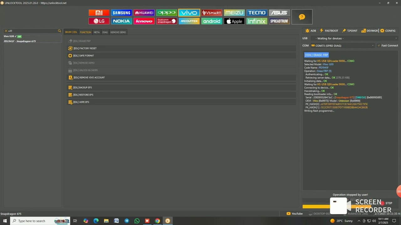Click into the model search field
The image size is (401, 225).
click(33, 31)
